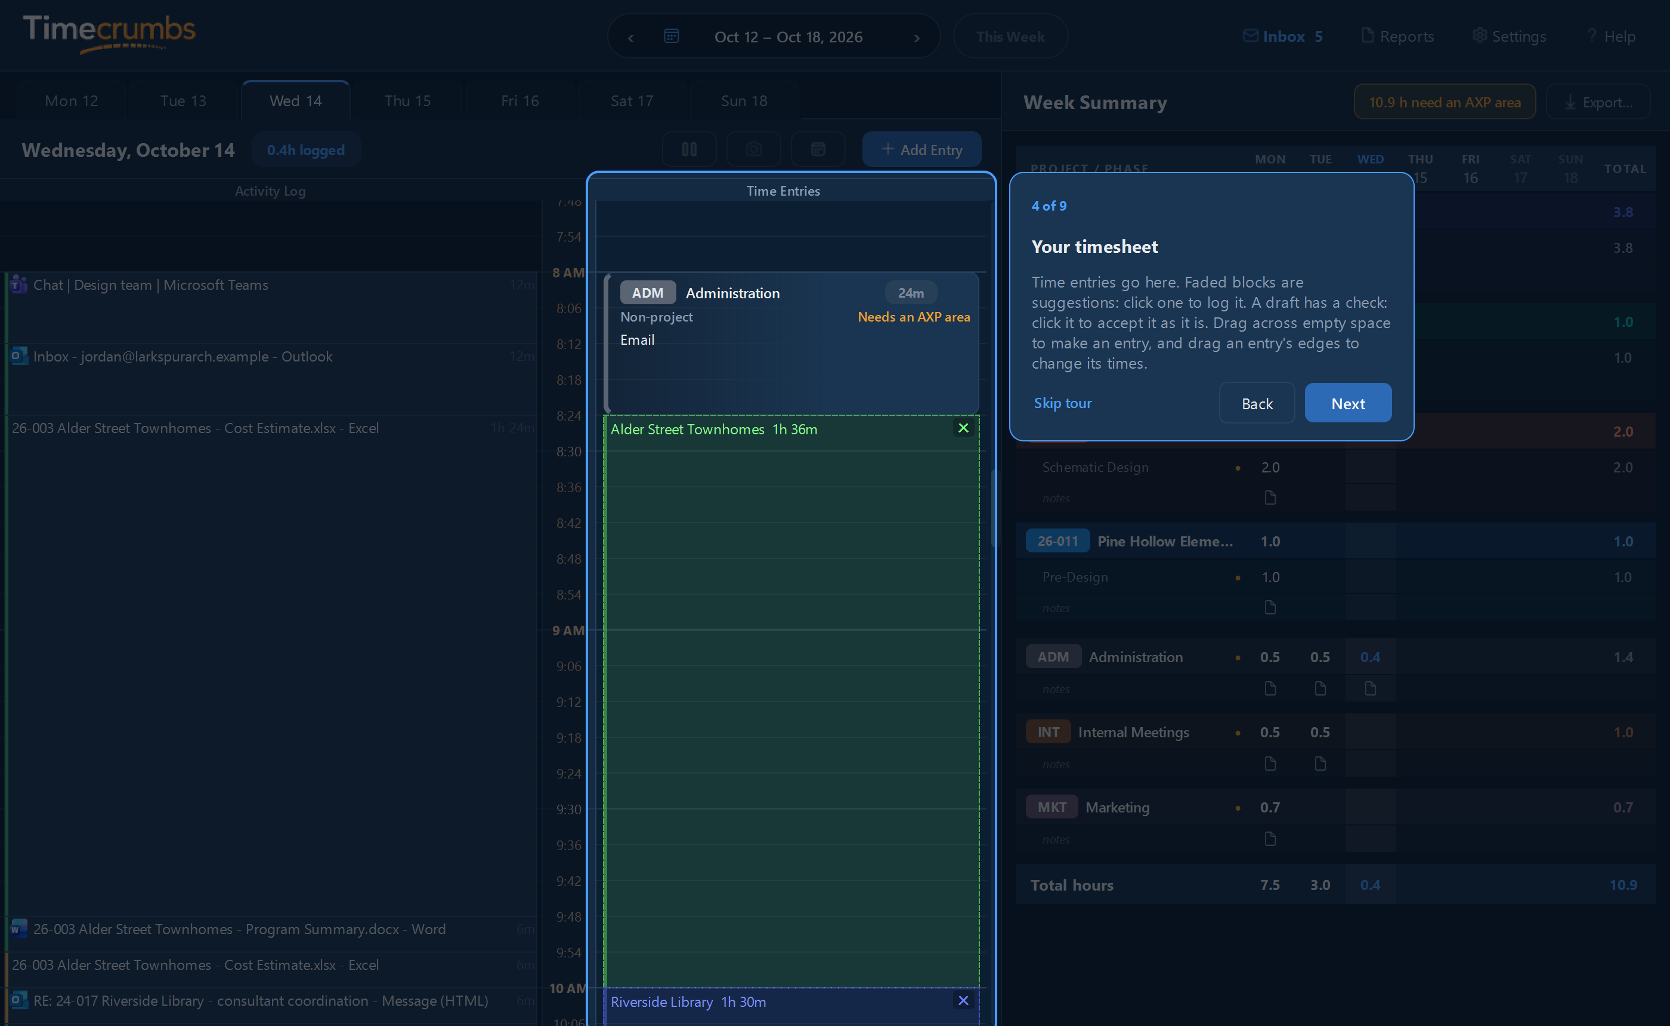This screenshot has width=1670, height=1026.
Task: Click the Add Entry button
Action: (x=921, y=149)
